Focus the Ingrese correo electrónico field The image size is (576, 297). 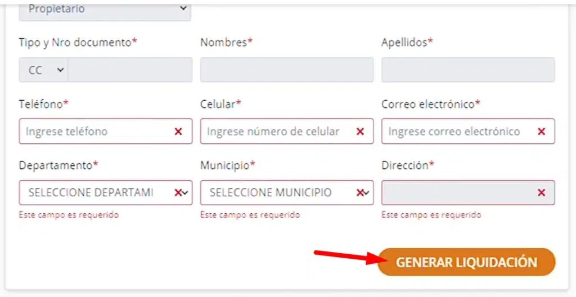pos(468,131)
